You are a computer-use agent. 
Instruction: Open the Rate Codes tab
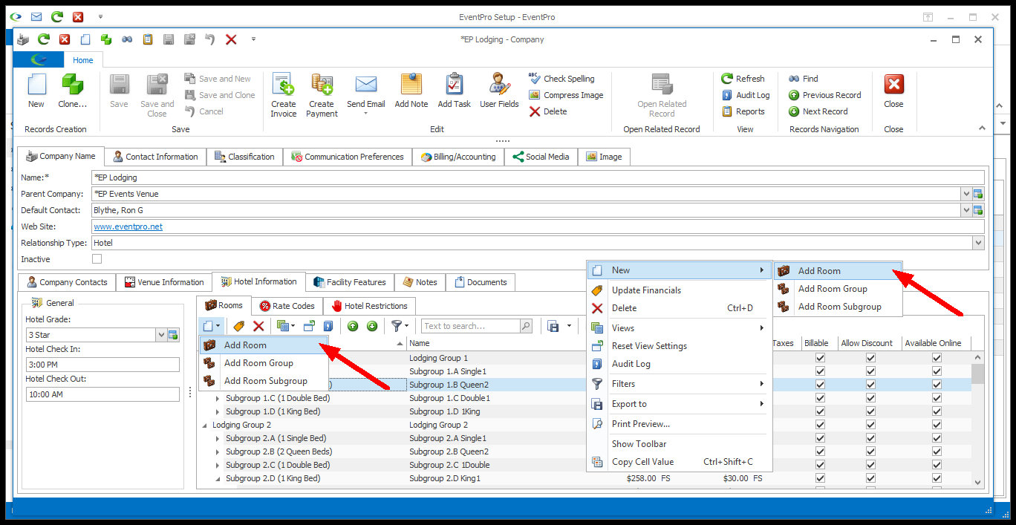287,306
